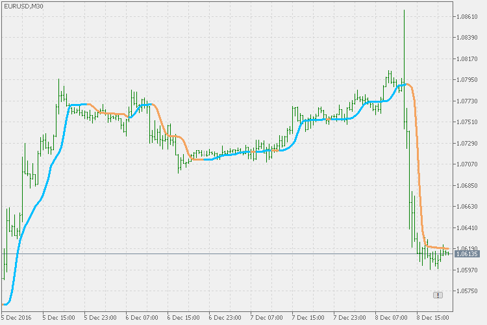Click the 1.07950 price axis label
This screenshot has width=487, height=325.
click(467, 80)
